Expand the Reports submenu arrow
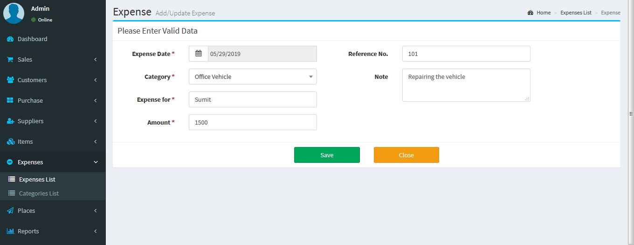The height and width of the screenshot is (245, 634). tap(96, 231)
